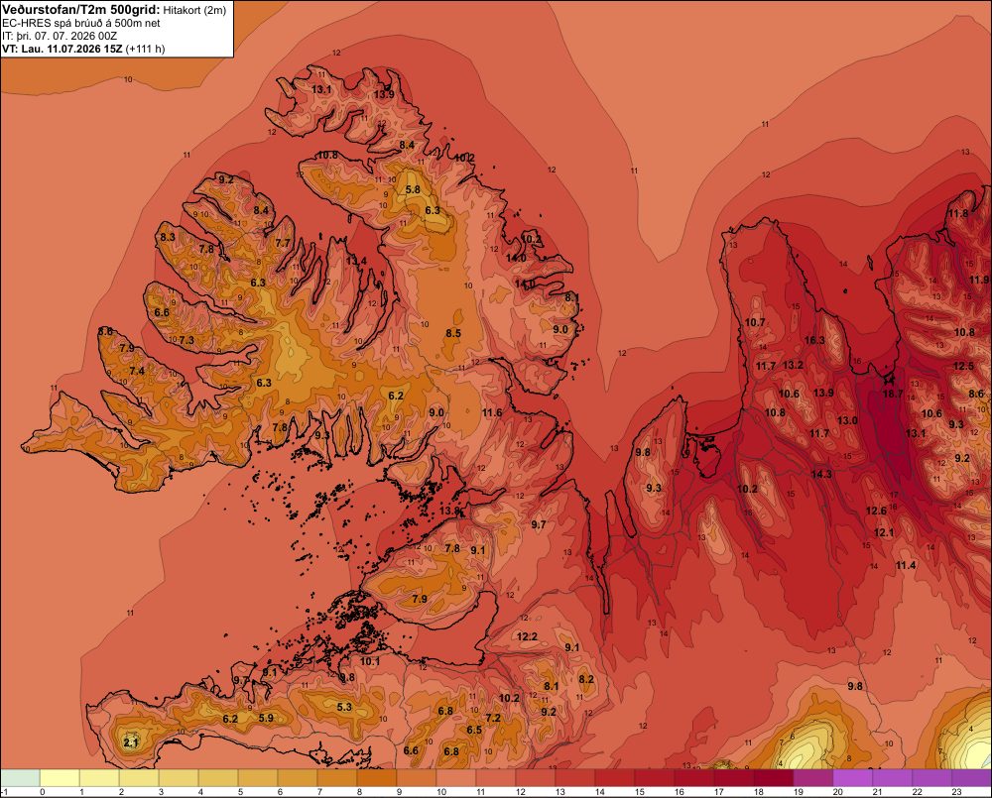The height and width of the screenshot is (798, 992).
Task: Click the orange 7–8 legend swatch
Action: (x=337, y=778)
